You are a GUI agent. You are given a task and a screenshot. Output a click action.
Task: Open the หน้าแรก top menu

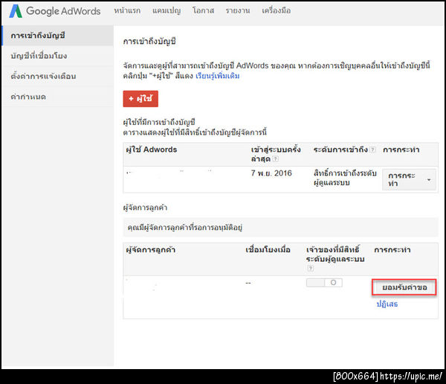tap(127, 11)
